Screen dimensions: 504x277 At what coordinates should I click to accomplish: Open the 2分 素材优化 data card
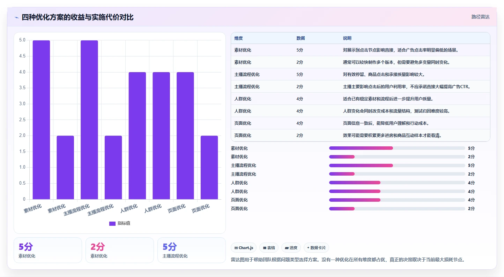pos(120,250)
